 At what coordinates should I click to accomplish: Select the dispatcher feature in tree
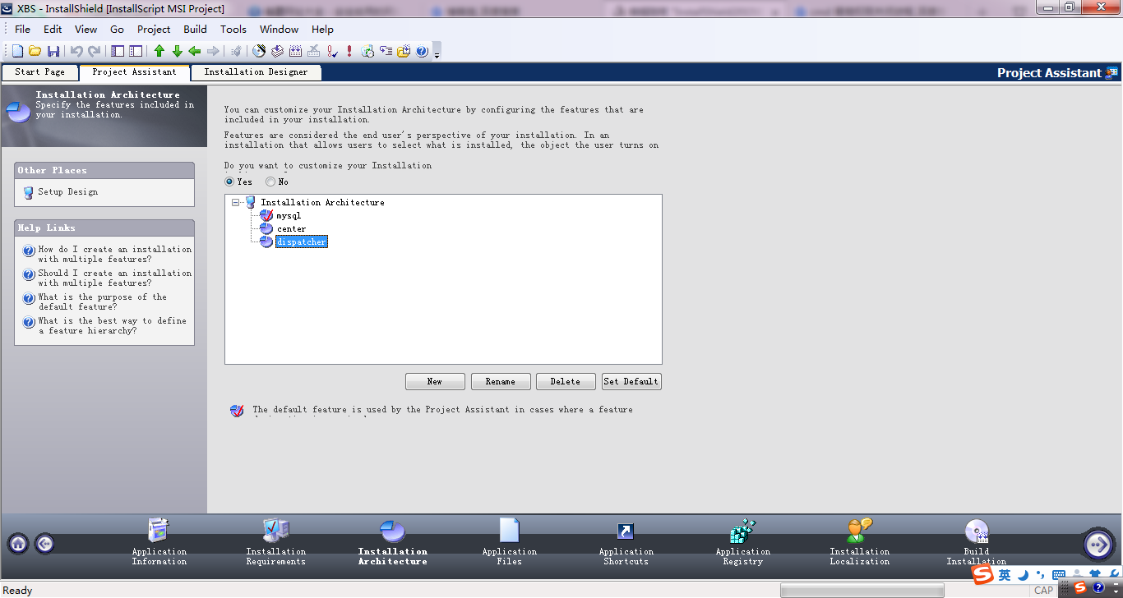[x=301, y=242]
